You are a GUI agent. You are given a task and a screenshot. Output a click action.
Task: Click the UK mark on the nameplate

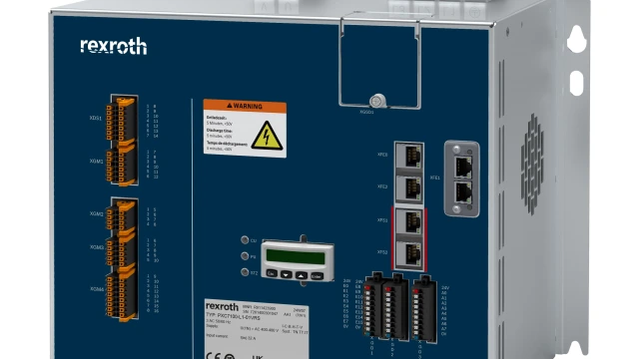tap(258, 357)
